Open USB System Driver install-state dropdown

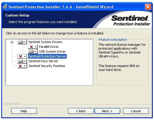(x=33, y=51)
